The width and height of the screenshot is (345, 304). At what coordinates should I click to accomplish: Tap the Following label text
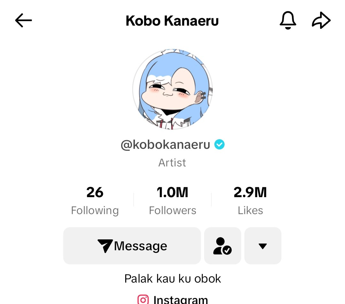coord(95,211)
